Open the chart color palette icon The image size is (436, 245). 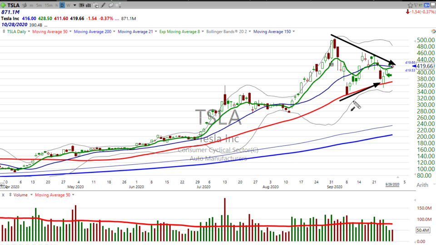(x=433, y=31)
